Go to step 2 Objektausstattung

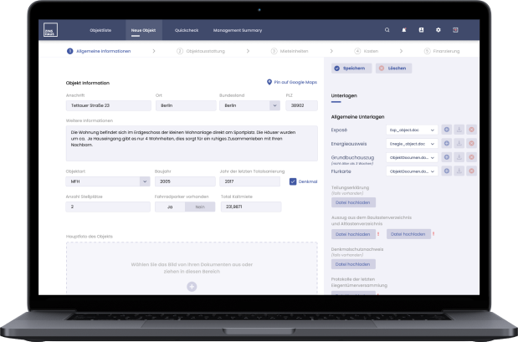pos(201,51)
